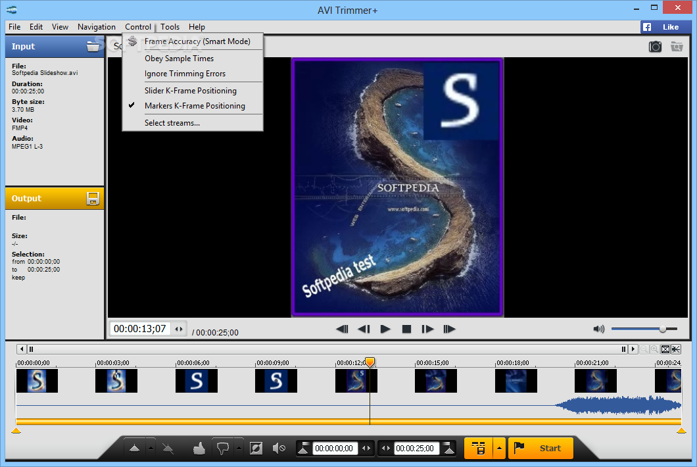The height and width of the screenshot is (467, 697).
Task: Expand the batch queue dropdown arrow
Action: 499,449
